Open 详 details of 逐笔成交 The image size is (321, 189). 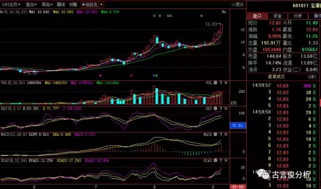point(312,77)
